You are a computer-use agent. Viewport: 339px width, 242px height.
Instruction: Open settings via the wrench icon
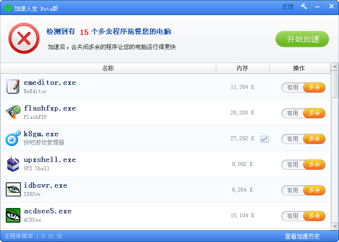[x=304, y=6]
